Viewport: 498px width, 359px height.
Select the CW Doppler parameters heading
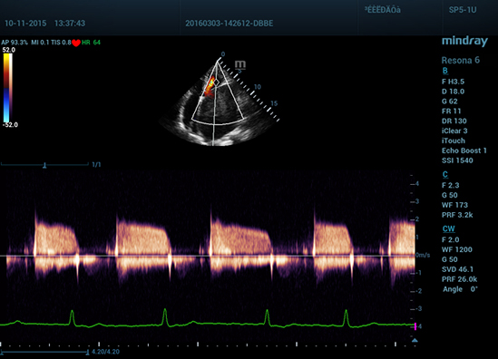click(448, 228)
